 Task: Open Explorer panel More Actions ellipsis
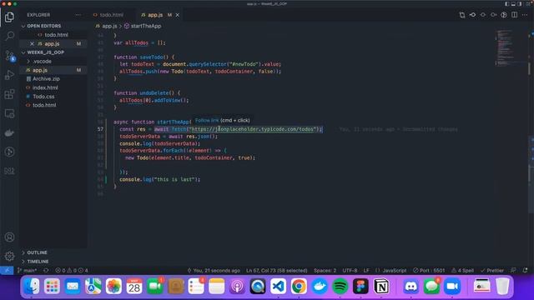pyautogui.click(x=78, y=15)
